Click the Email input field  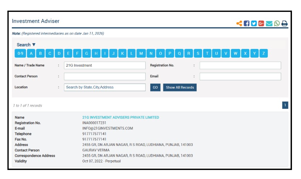click(240, 76)
